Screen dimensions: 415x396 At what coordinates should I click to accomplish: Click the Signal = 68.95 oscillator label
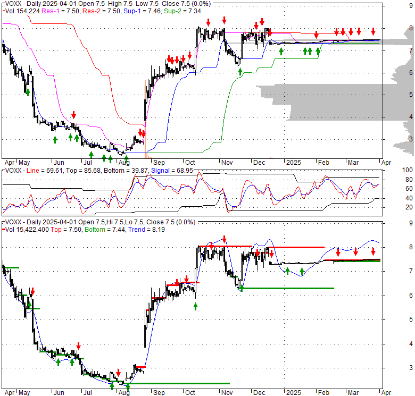click(172, 171)
